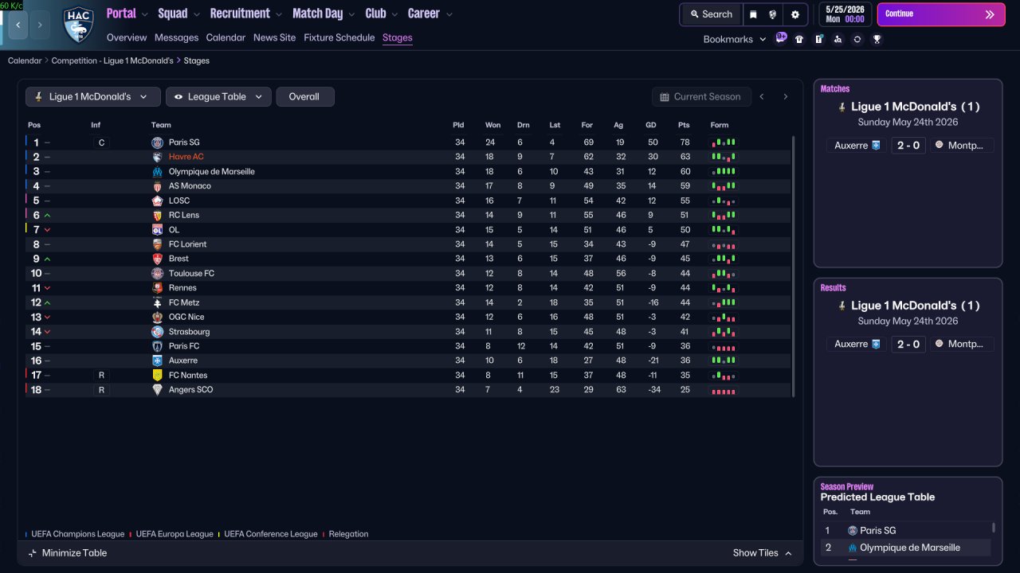Open the League Table view dropdown

[218, 96]
